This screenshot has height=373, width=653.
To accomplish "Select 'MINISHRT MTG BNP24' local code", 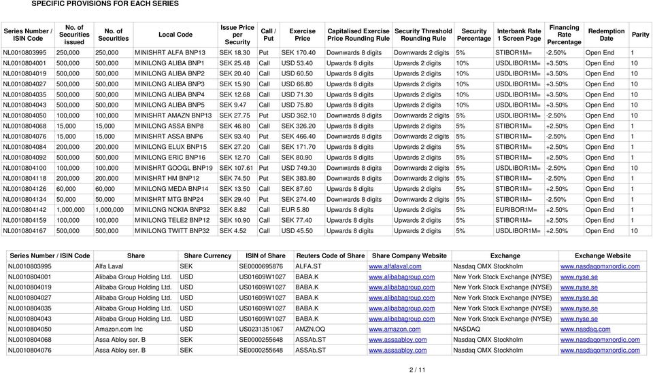I will click(169, 200).
